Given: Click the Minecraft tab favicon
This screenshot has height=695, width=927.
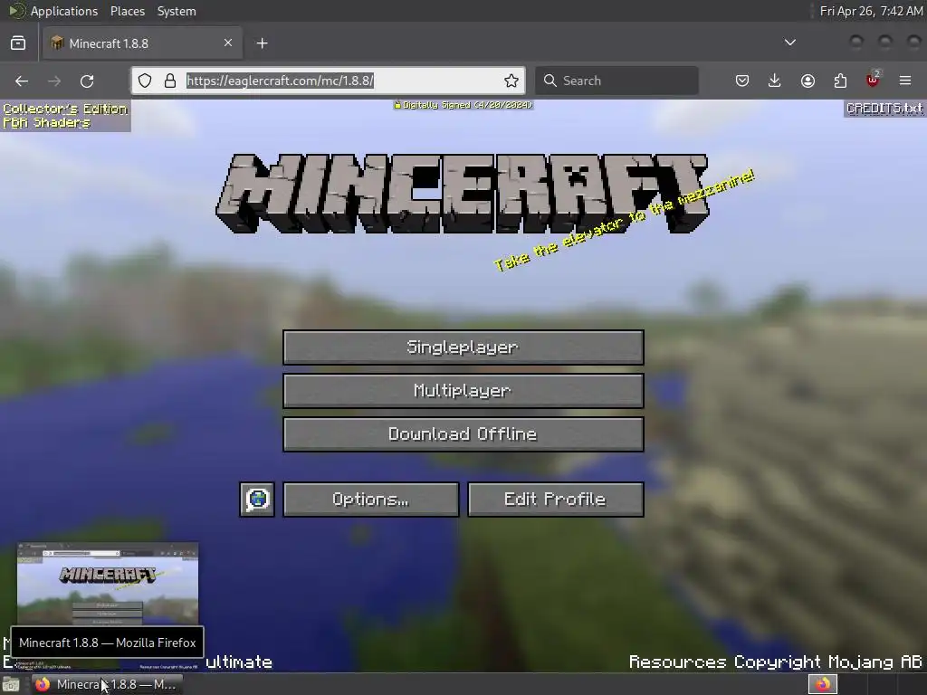Looking at the screenshot, I should pyautogui.click(x=57, y=43).
